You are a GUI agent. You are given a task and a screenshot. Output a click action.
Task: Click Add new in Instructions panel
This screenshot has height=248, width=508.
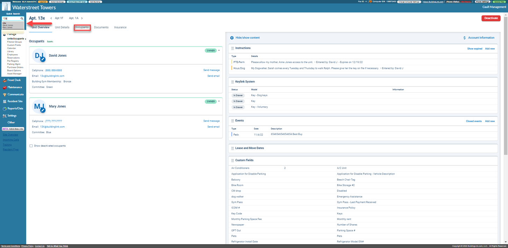click(x=490, y=49)
